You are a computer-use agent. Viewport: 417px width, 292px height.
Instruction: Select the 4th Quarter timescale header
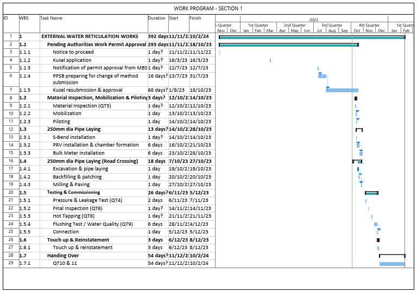(x=369, y=26)
